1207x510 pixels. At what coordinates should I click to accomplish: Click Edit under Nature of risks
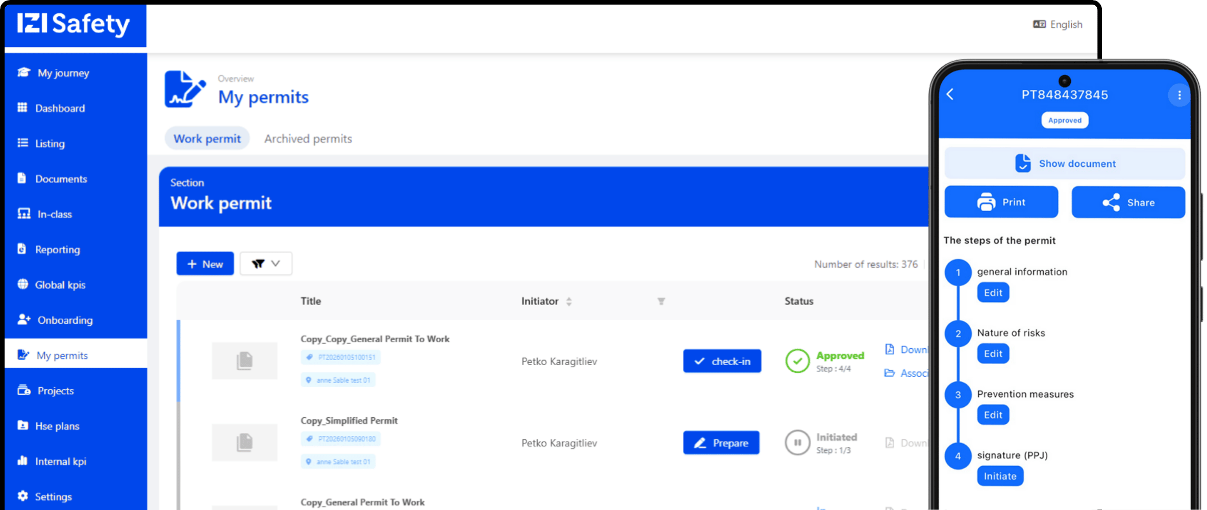click(x=993, y=353)
